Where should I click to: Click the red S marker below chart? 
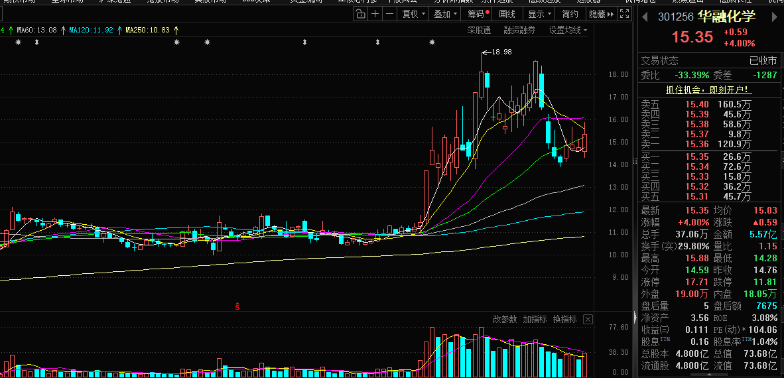(237, 306)
